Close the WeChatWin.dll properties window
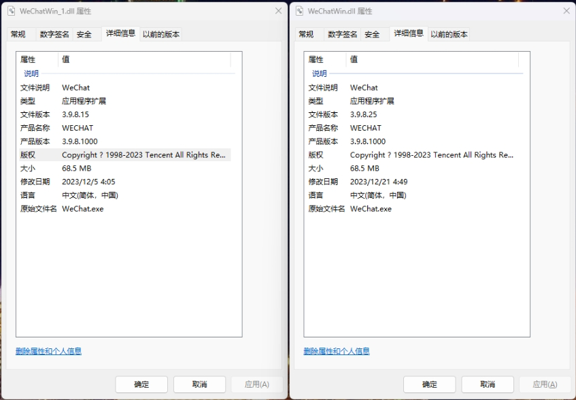This screenshot has height=400, width=576. [x=566, y=11]
